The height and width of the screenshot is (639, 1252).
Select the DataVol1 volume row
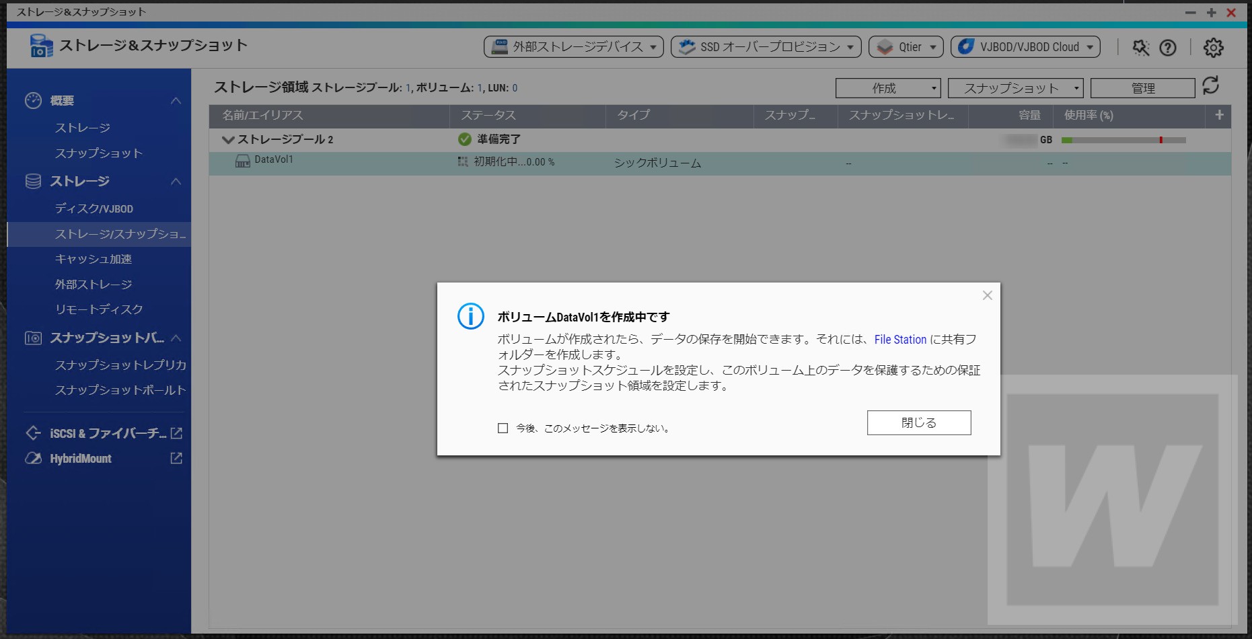[720, 163]
